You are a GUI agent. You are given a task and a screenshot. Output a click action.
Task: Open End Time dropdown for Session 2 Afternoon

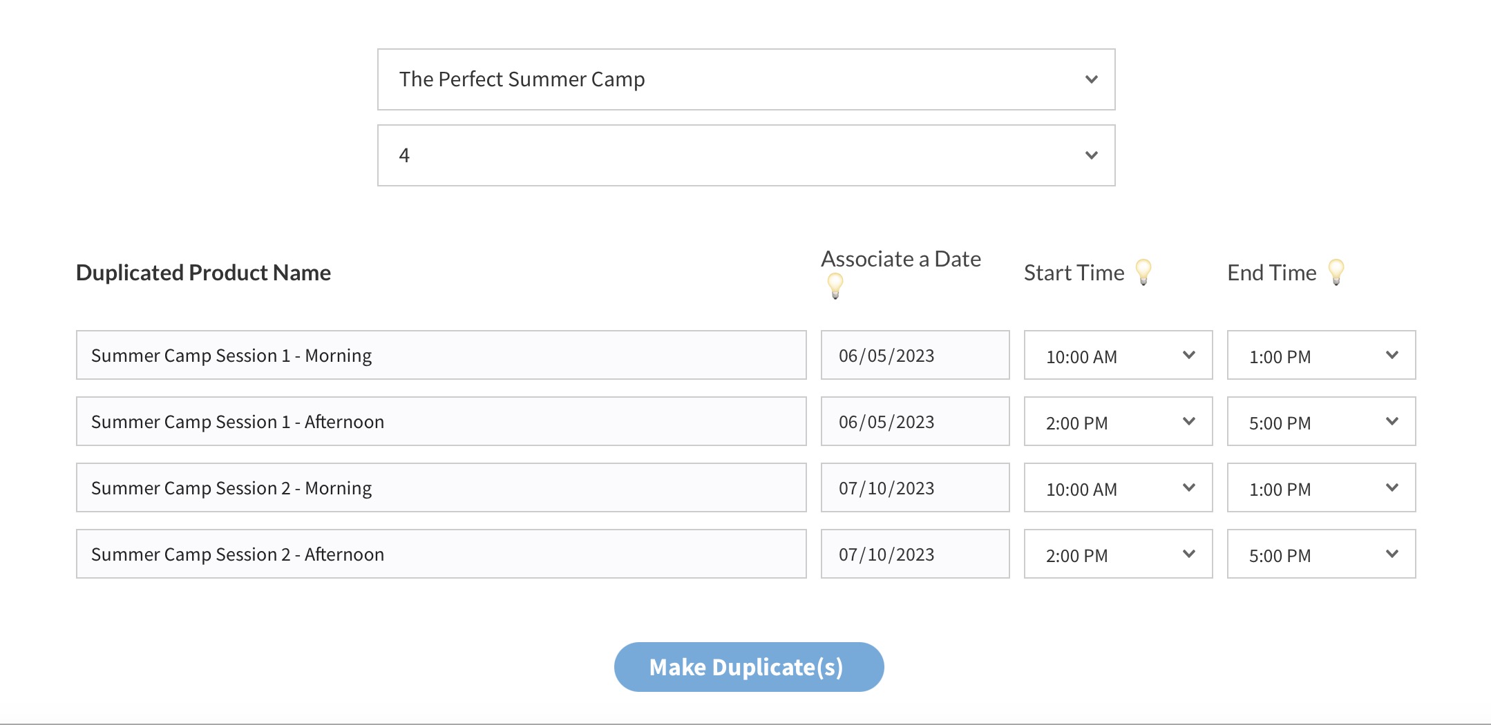coord(1320,554)
